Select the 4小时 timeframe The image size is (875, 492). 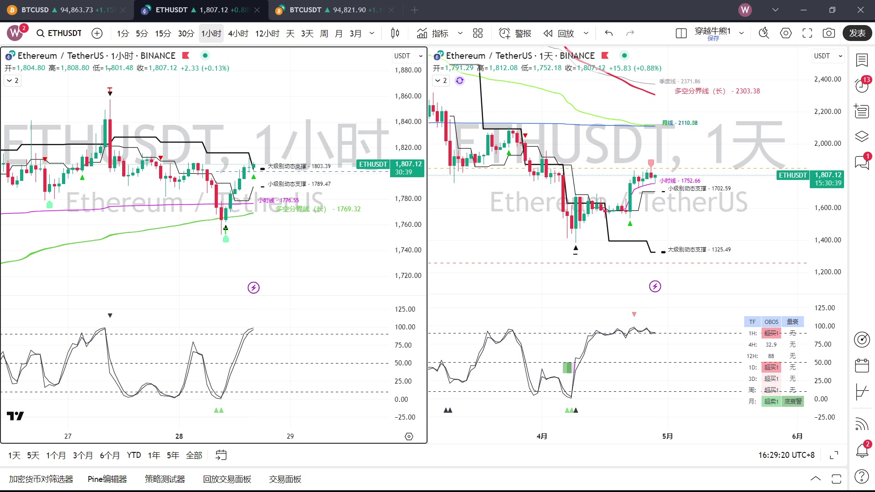point(238,33)
